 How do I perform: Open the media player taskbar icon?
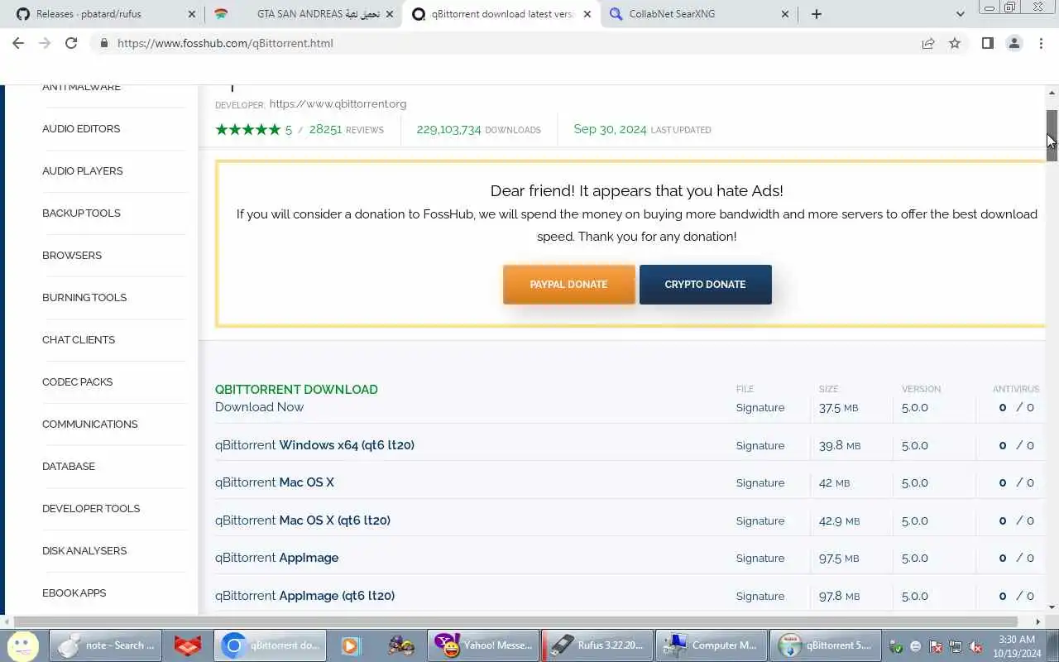(351, 645)
